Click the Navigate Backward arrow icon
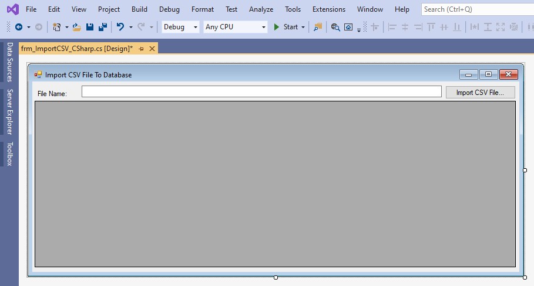Screen dimensions: 534x286 pos(19,27)
